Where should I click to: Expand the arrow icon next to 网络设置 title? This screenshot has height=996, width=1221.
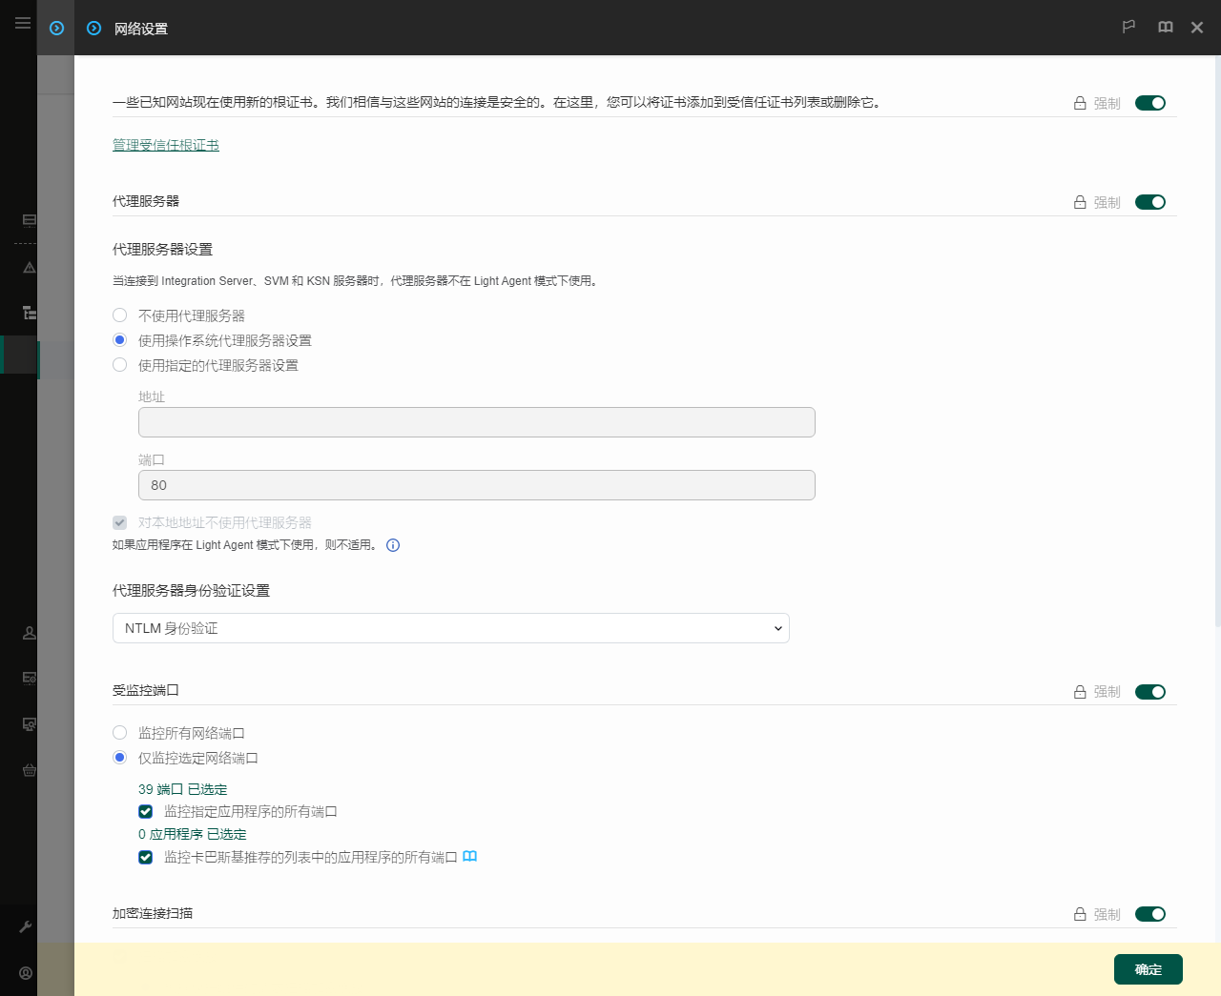pyautogui.click(x=93, y=29)
